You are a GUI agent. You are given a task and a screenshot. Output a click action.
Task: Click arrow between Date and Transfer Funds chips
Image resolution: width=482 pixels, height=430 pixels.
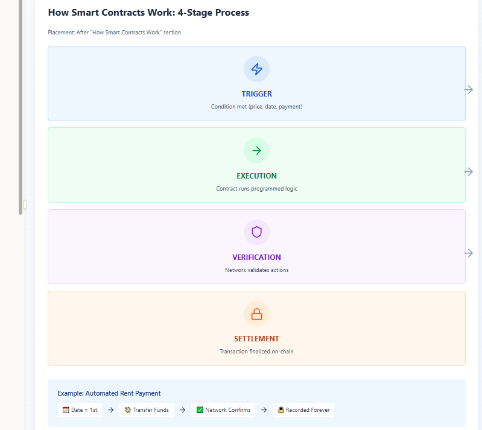pos(110,410)
